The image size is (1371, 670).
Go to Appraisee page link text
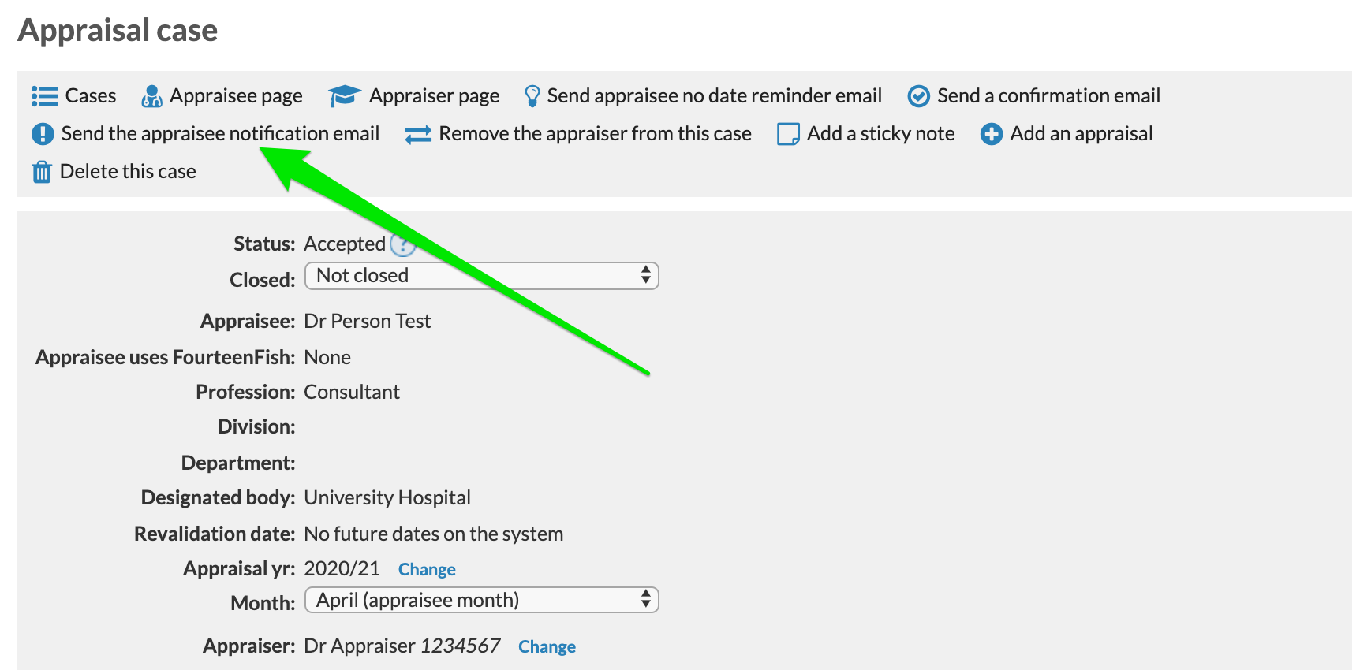coord(236,96)
